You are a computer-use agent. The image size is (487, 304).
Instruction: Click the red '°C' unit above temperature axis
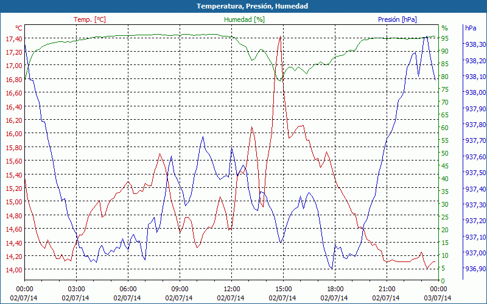point(19,28)
